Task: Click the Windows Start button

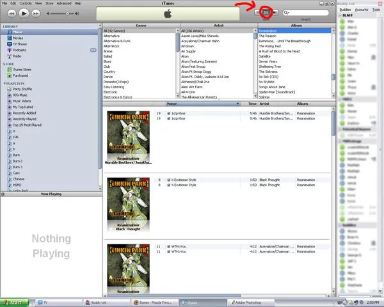Action: (14, 302)
